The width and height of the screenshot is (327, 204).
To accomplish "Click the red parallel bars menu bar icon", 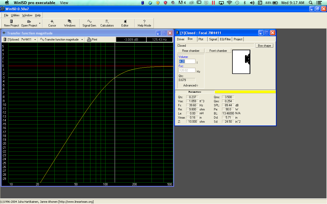I will 213,3.
